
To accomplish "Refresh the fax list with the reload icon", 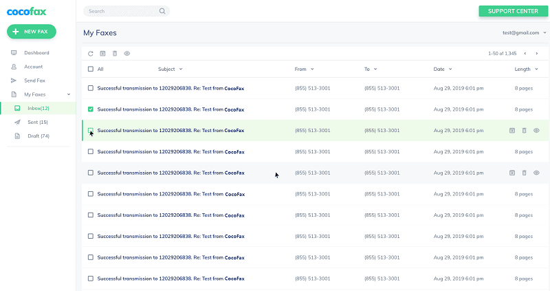I will click(x=91, y=54).
